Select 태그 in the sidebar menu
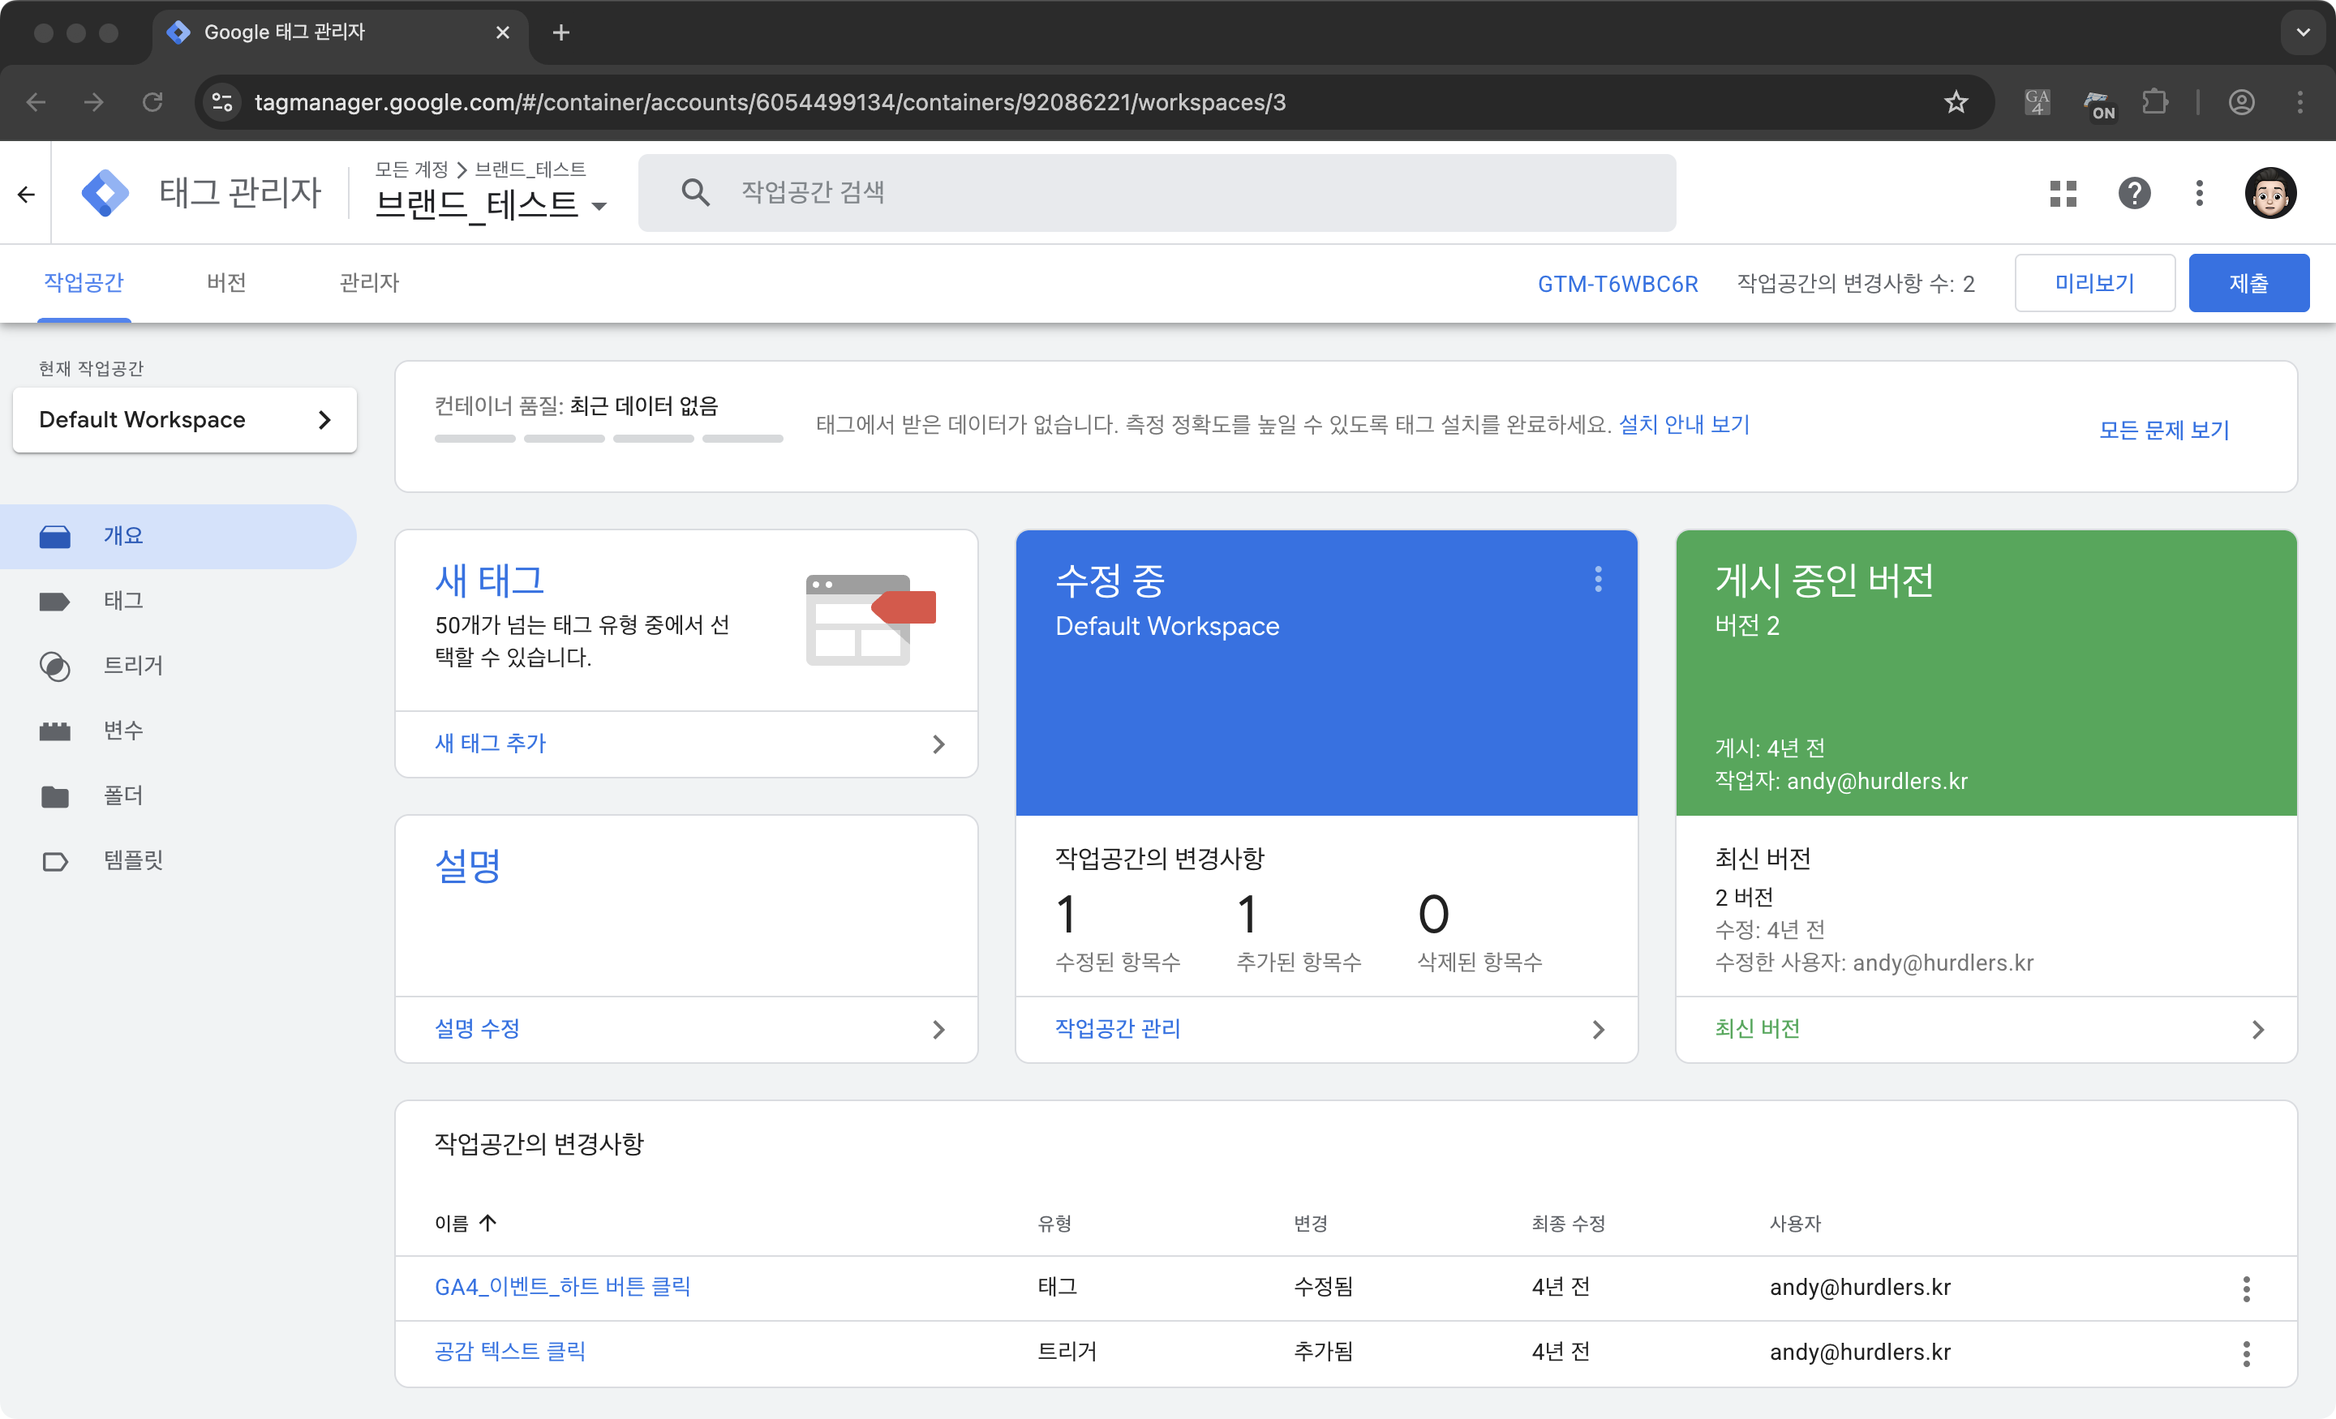Viewport: 2336px width, 1419px height. pos(123,601)
